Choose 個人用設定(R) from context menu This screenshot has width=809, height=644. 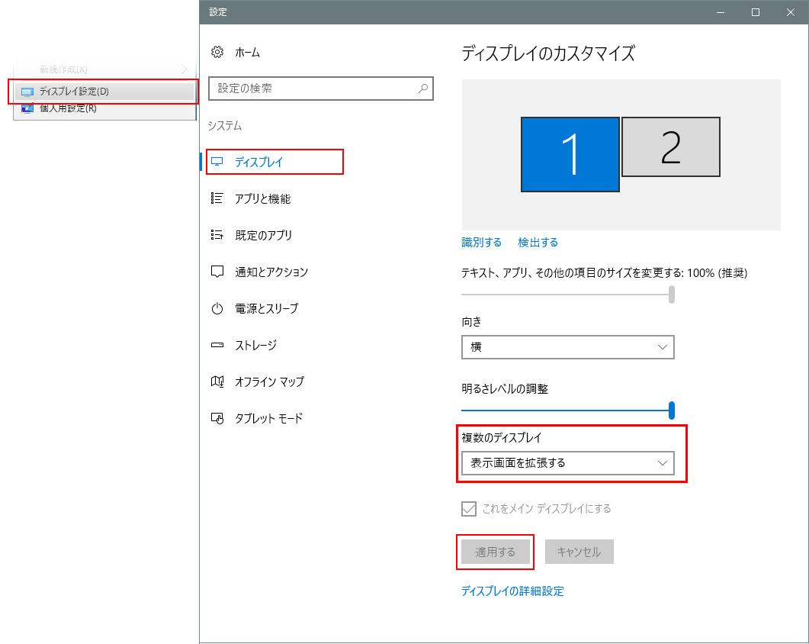(68, 108)
